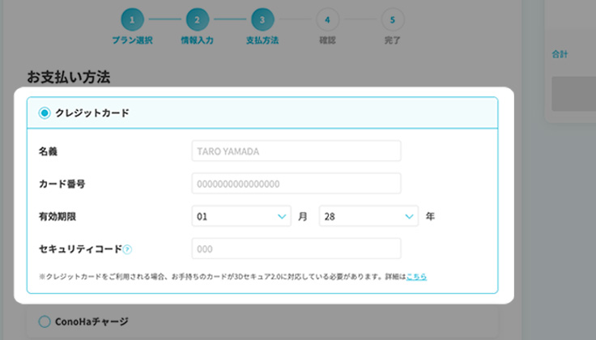Select step 3 支払方法 circle
This screenshot has height=340, width=596.
click(262, 19)
